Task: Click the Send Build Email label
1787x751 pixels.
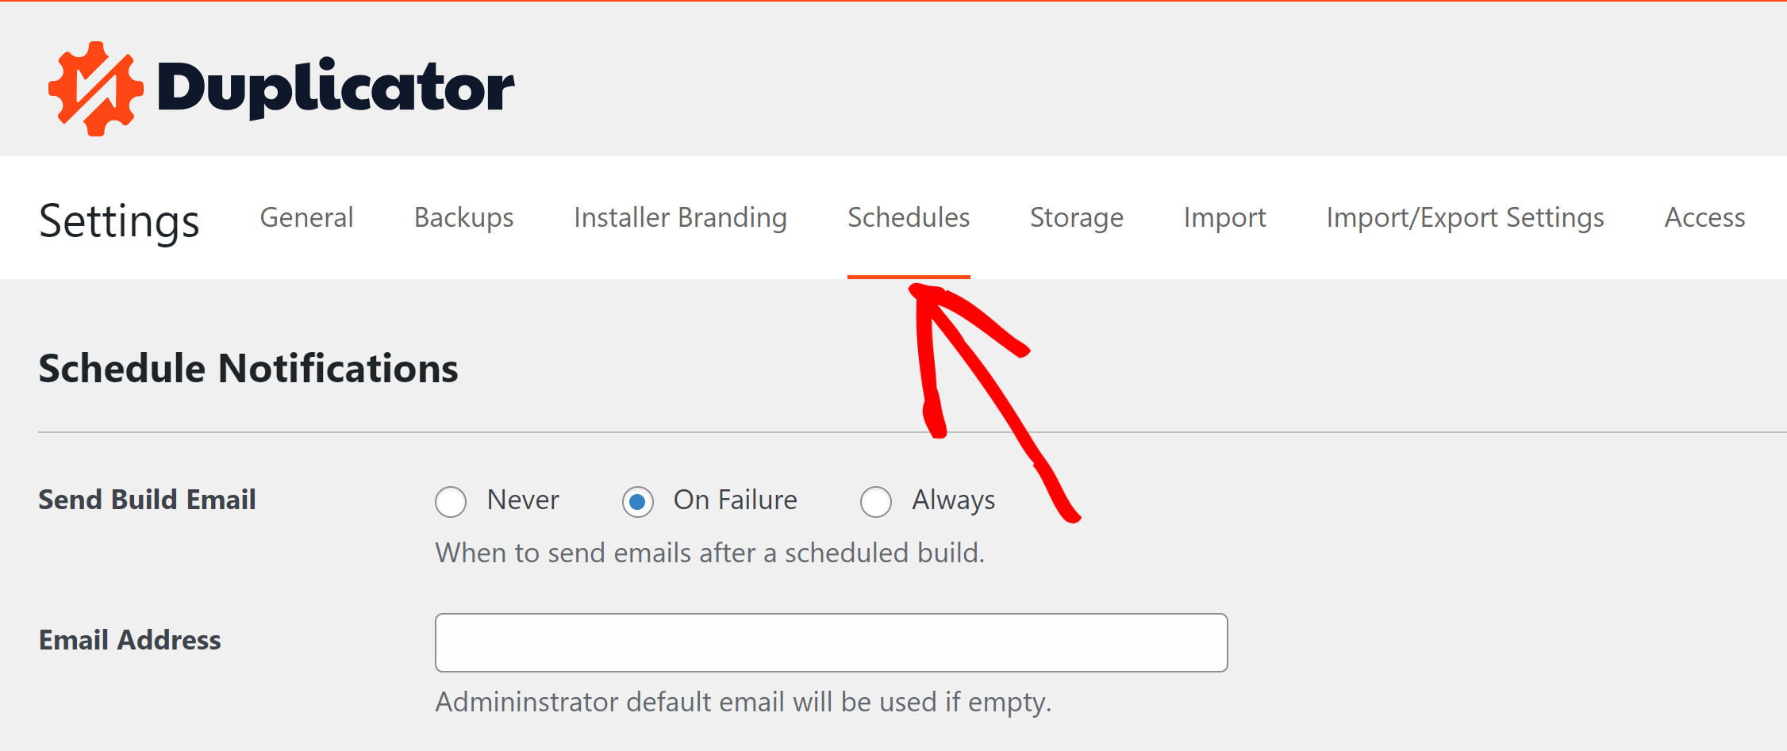Action: pos(147,500)
